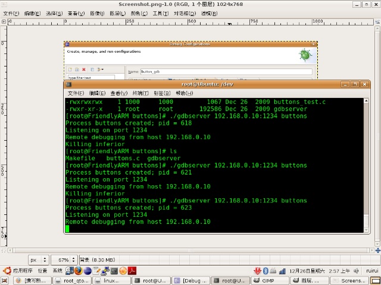Screen dimensions: 381x285
Task: Switch to GIMP taskbar window
Action: (x=270, y=281)
